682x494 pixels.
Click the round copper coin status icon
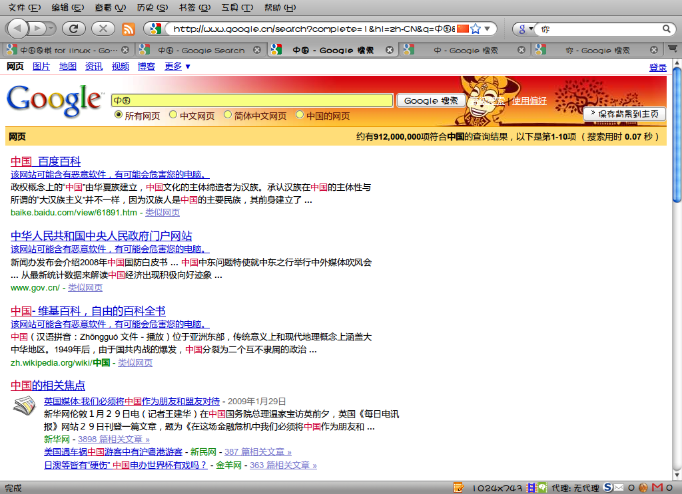point(643,488)
